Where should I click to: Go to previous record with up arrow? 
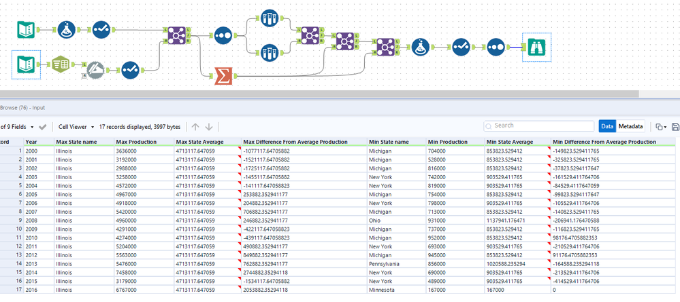coord(195,126)
